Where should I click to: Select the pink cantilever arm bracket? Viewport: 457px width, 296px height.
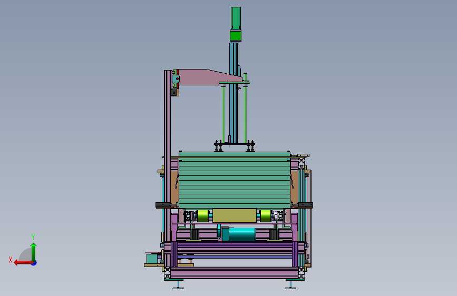[x=208, y=77]
